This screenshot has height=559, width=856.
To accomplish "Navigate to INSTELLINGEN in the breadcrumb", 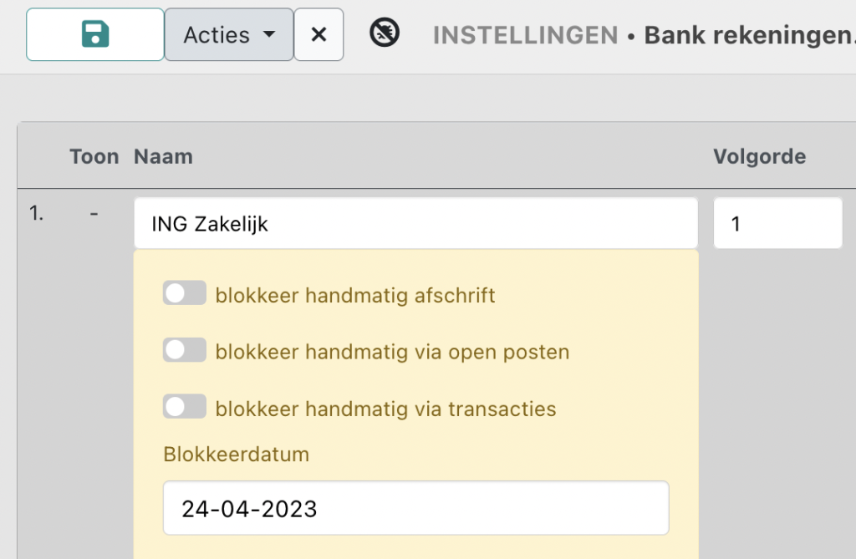I will coord(524,36).
